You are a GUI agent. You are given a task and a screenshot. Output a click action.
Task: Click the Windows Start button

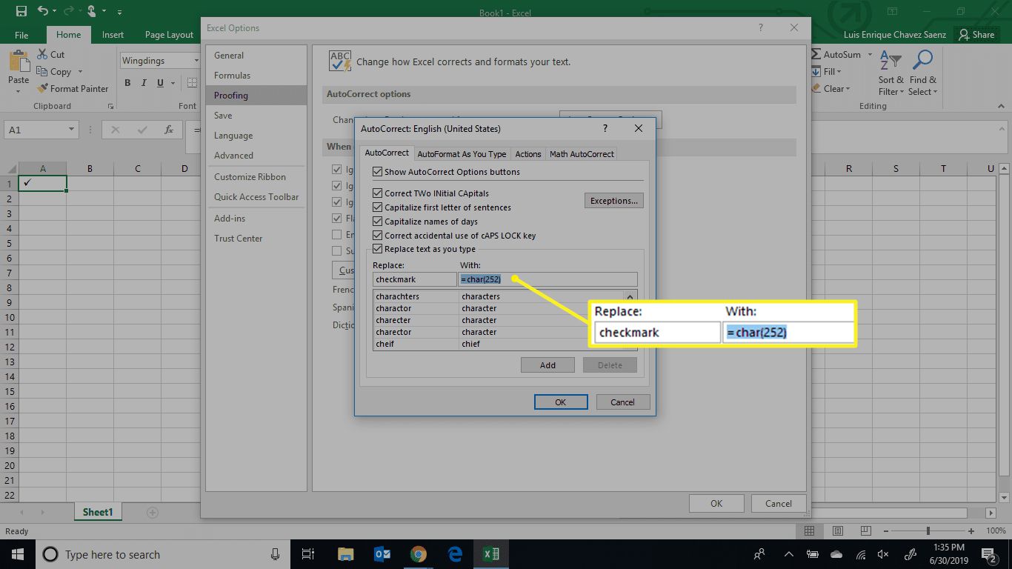17,554
